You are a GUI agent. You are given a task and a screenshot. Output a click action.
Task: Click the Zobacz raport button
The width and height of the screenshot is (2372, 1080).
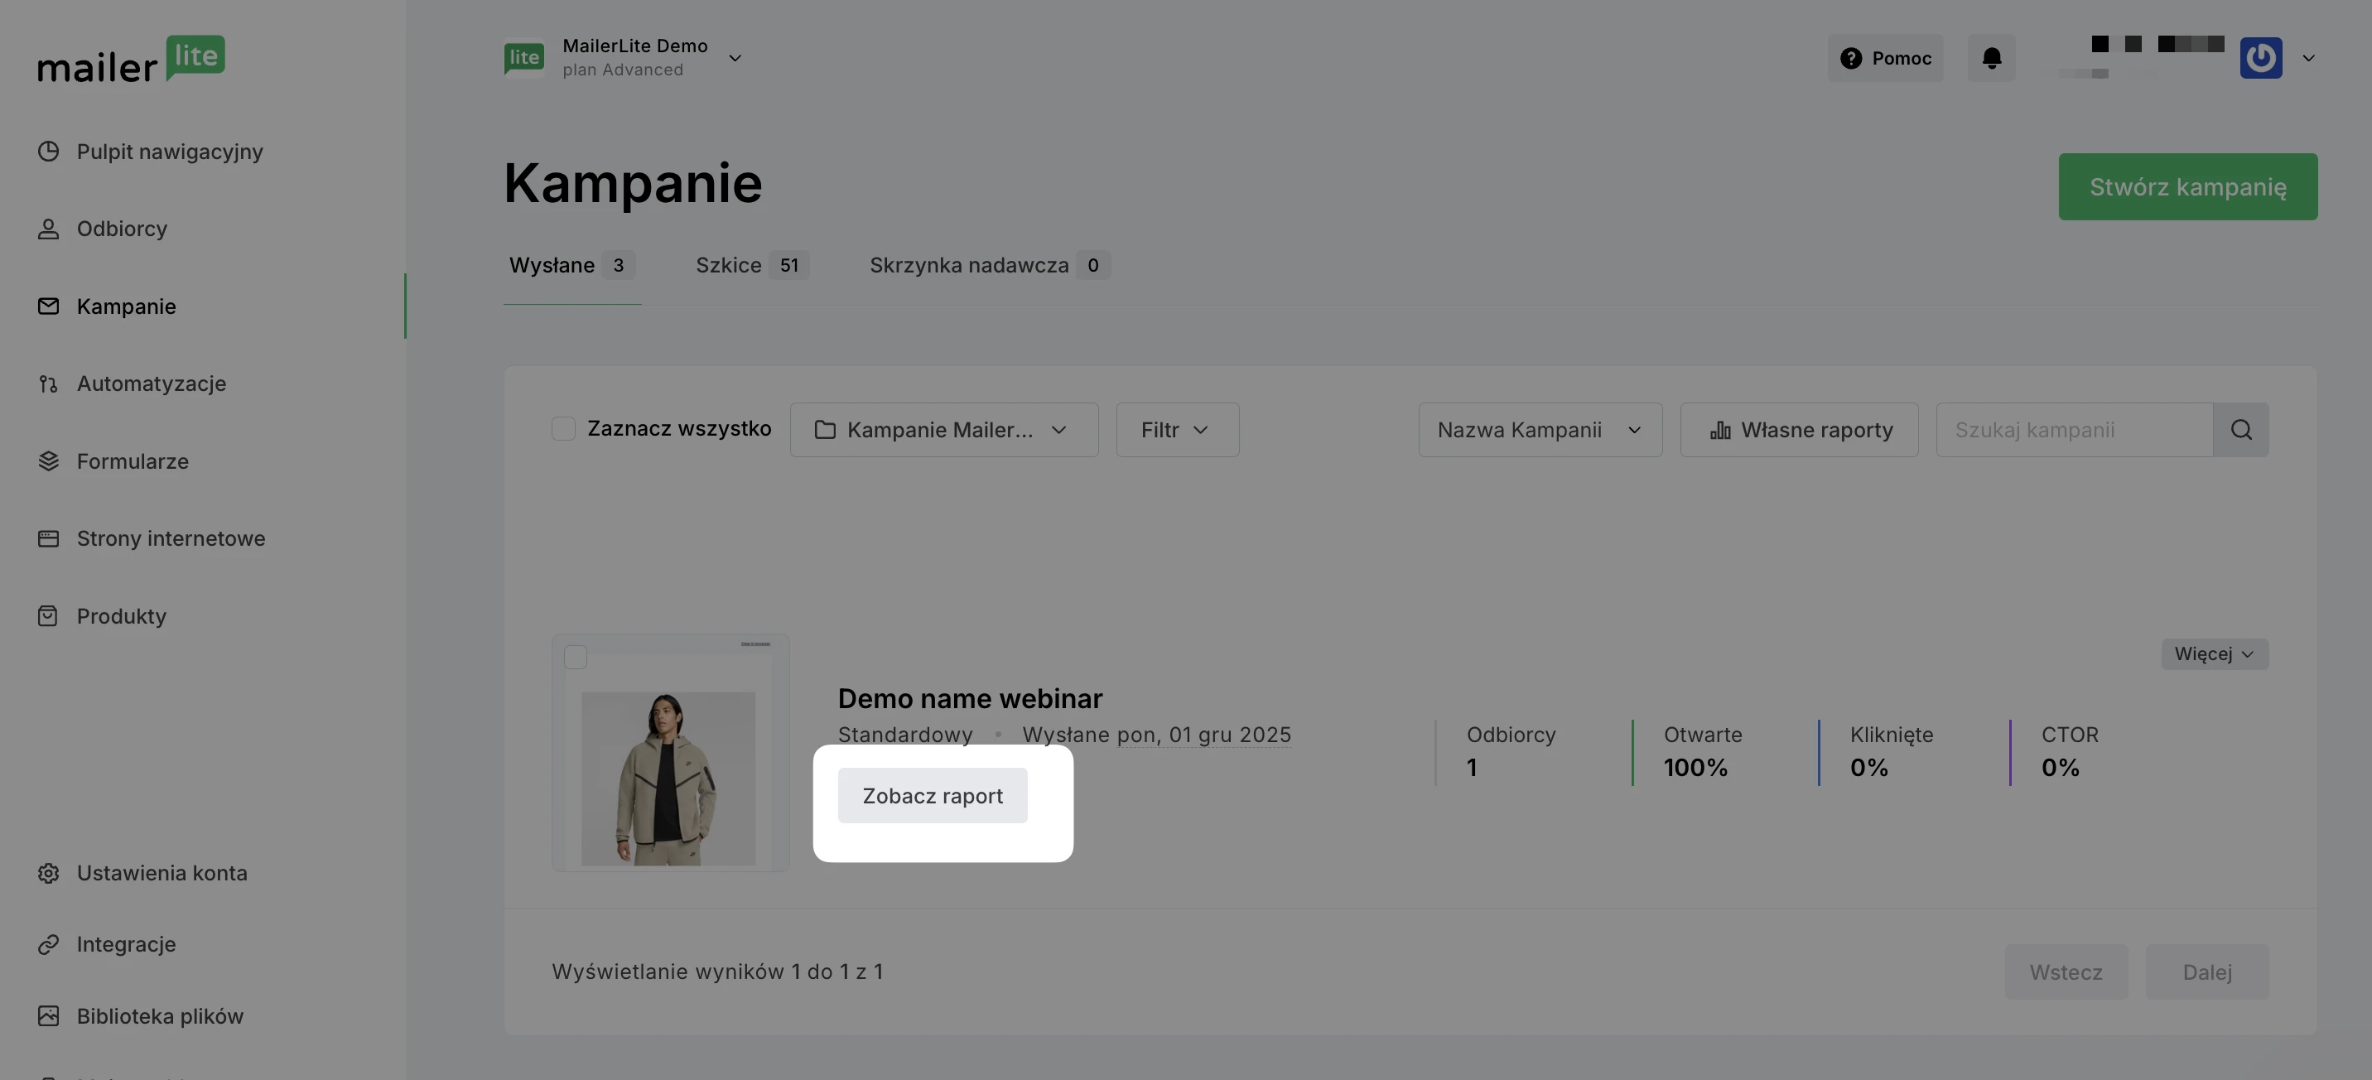tap(932, 797)
